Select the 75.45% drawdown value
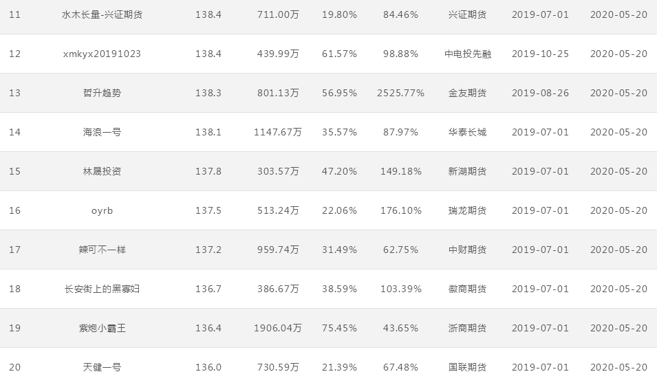Screen dimensions: 657x385 tap(339, 328)
